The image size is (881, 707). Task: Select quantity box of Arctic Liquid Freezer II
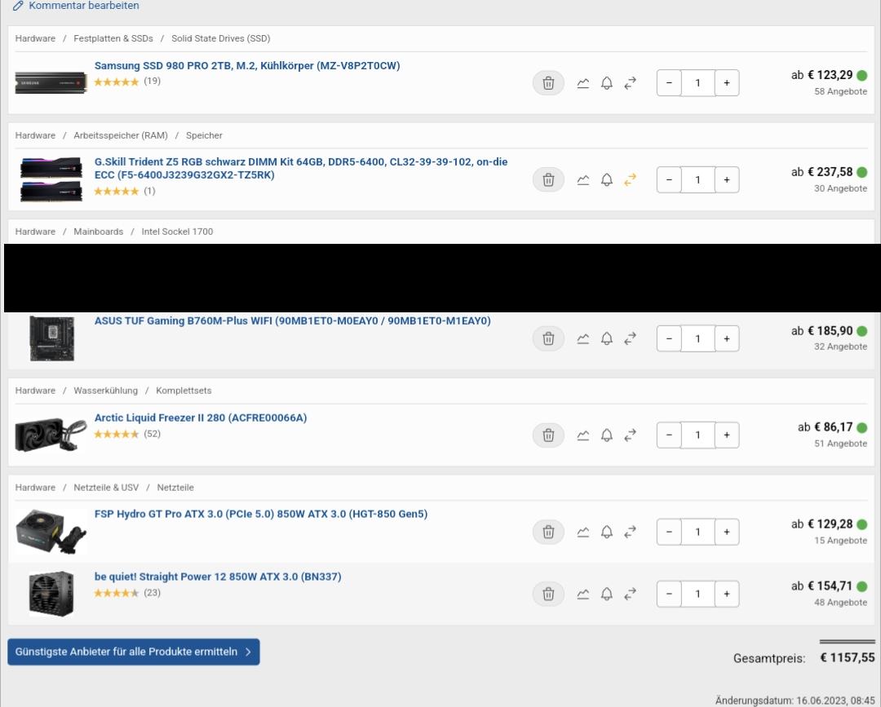[697, 435]
